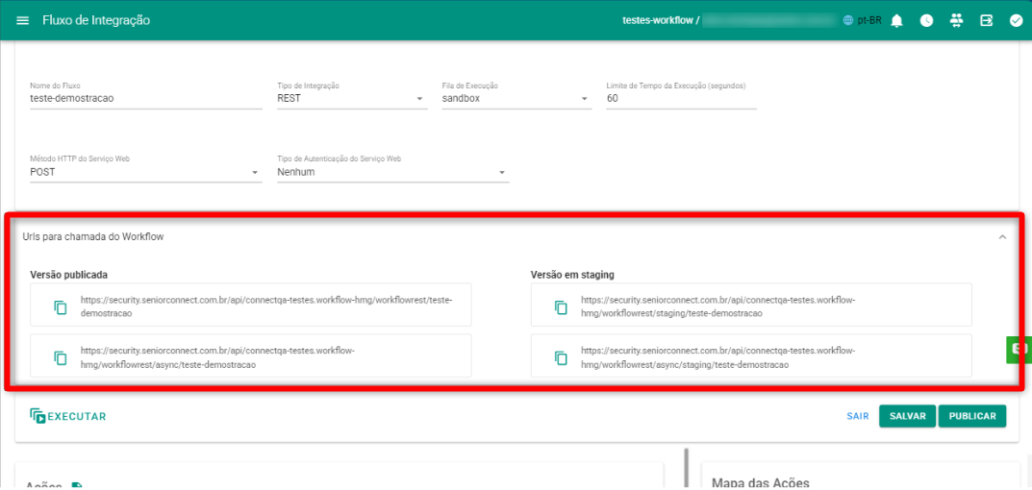Open the notifications bell
The width and height of the screenshot is (1032, 490).
click(x=896, y=20)
